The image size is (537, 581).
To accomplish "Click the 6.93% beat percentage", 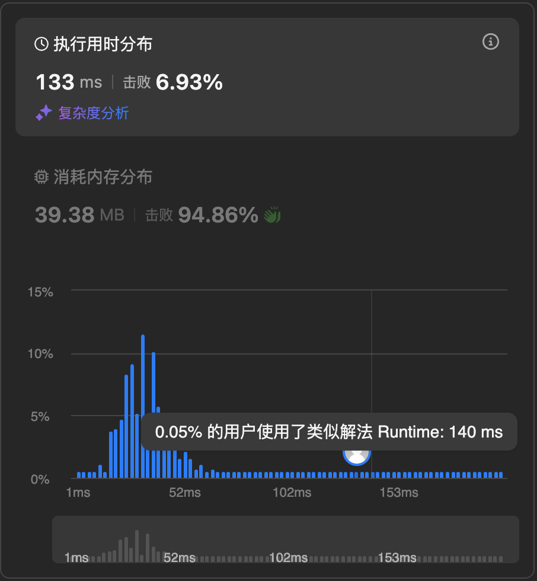I will click(189, 82).
